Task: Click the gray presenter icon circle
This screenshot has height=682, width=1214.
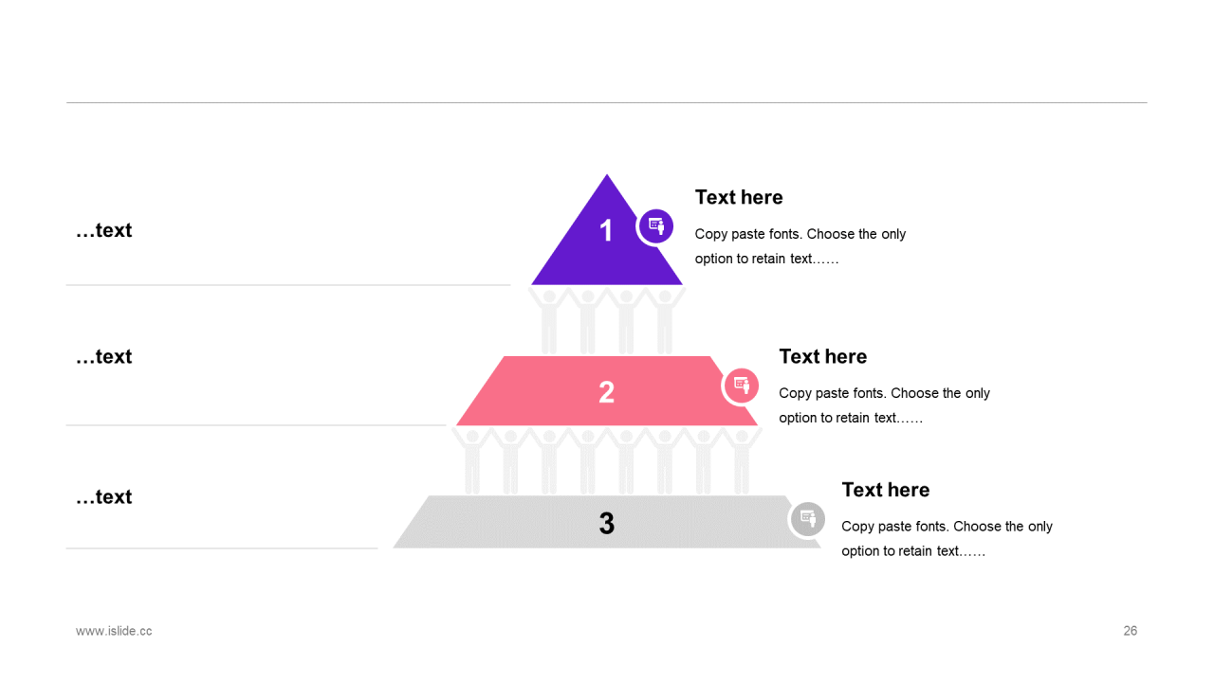Action: [x=808, y=519]
